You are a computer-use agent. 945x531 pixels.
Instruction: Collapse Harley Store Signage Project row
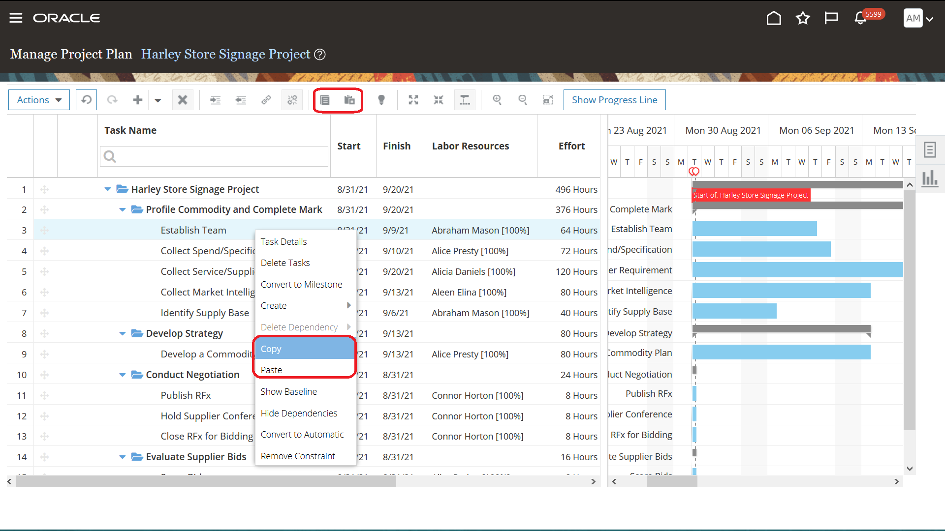[x=108, y=189]
